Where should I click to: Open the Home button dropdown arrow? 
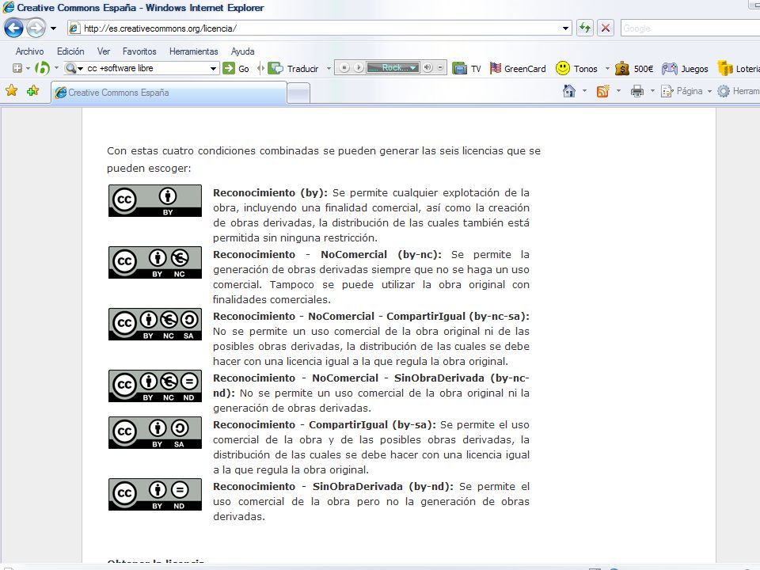coord(584,90)
